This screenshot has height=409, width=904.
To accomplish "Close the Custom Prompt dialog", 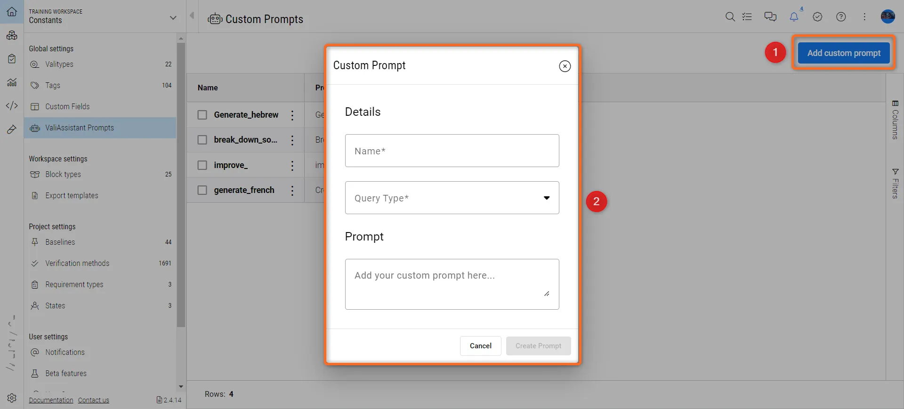I will (565, 66).
